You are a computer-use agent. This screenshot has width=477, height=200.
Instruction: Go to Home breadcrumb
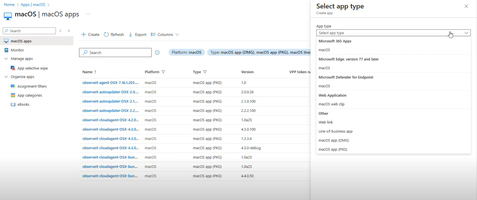pos(9,5)
